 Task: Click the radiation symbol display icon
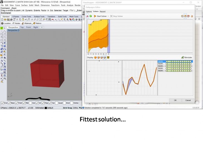pyautogui.click(x=108, y=57)
